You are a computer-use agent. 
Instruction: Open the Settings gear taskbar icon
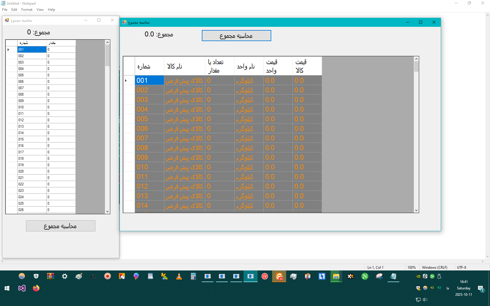click(65, 276)
